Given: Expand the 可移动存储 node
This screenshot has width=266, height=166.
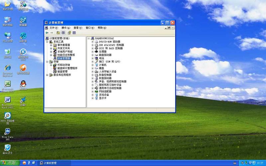Looking at the screenshot, I should 51,65.
